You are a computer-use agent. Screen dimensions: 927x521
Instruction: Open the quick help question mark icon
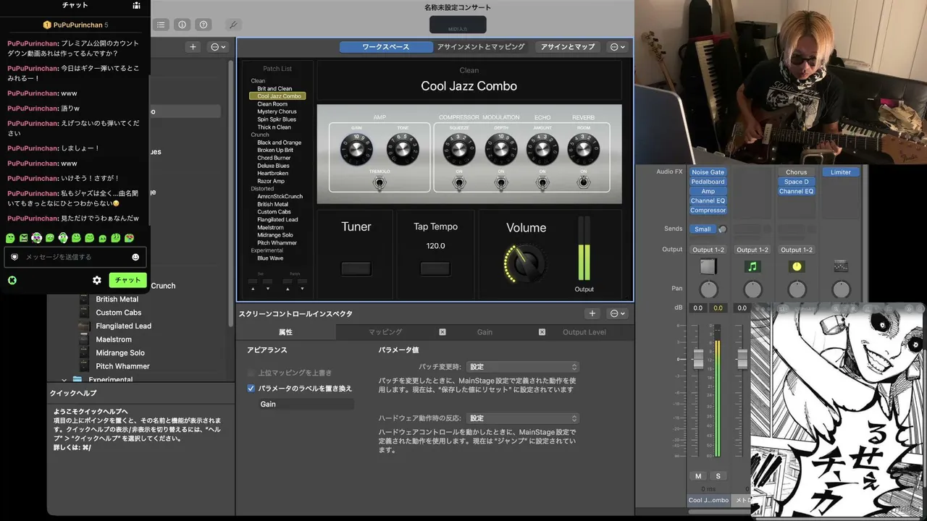(203, 25)
